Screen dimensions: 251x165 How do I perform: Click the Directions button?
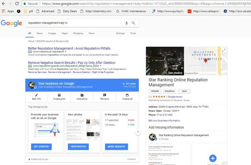169,91
